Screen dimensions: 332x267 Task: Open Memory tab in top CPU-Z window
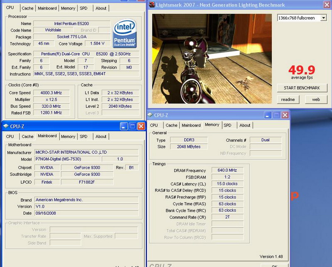pyautogui.click(x=68, y=8)
